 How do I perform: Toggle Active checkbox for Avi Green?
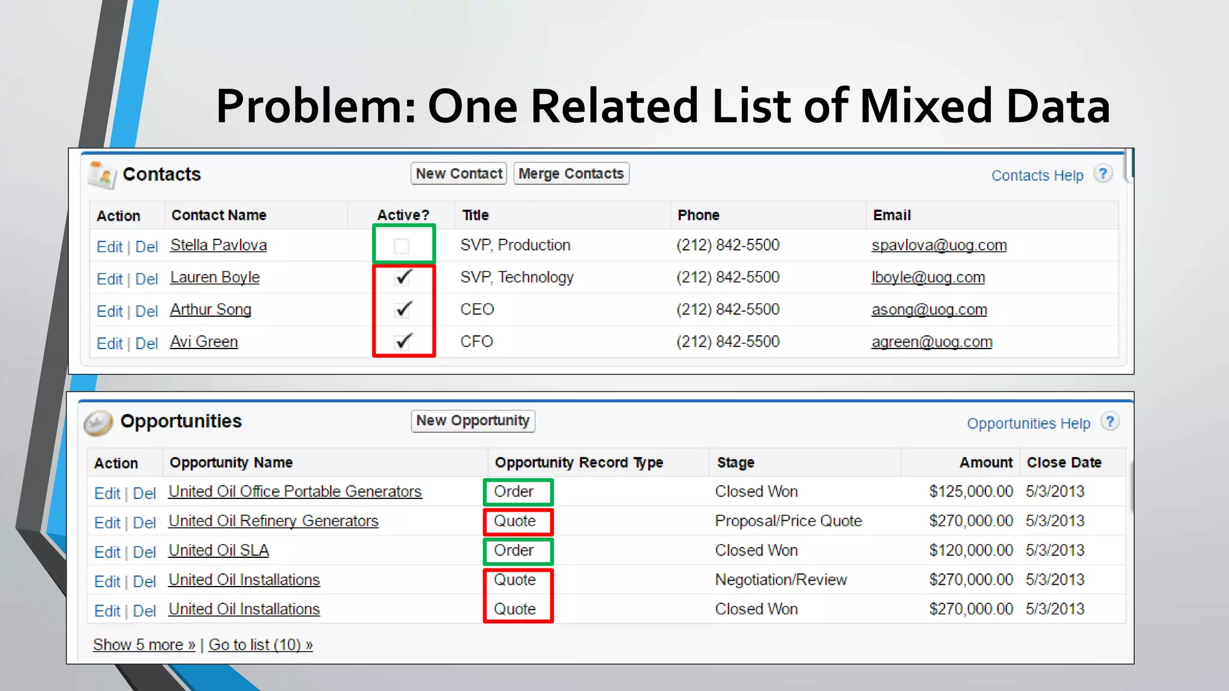[403, 341]
